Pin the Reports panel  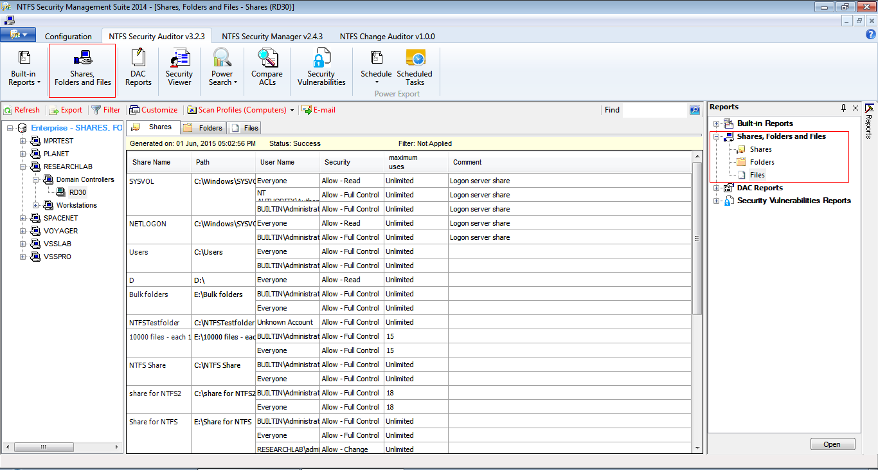pyautogui.click(x=843, y=108)
